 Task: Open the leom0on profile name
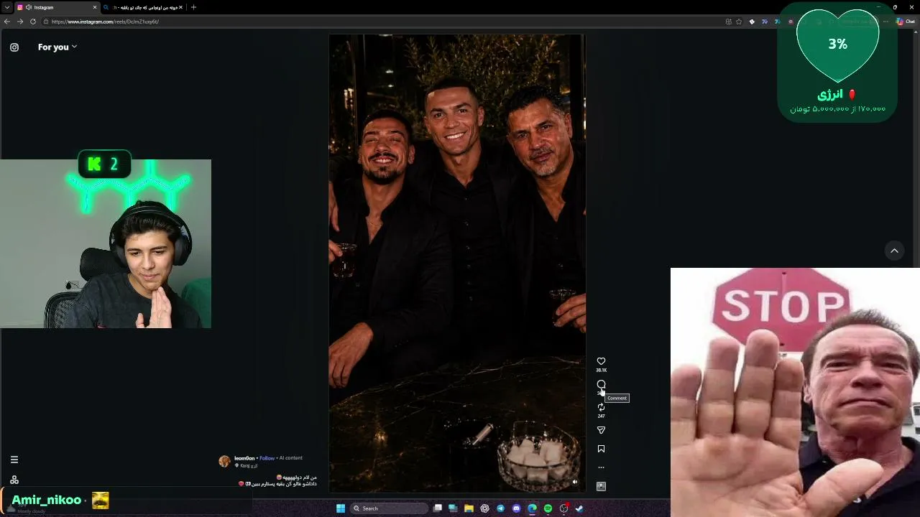coord(244,458)
